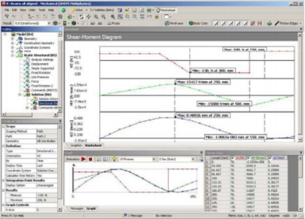
Task: Select the Pan view tool
Action: (x=88, y=17)
